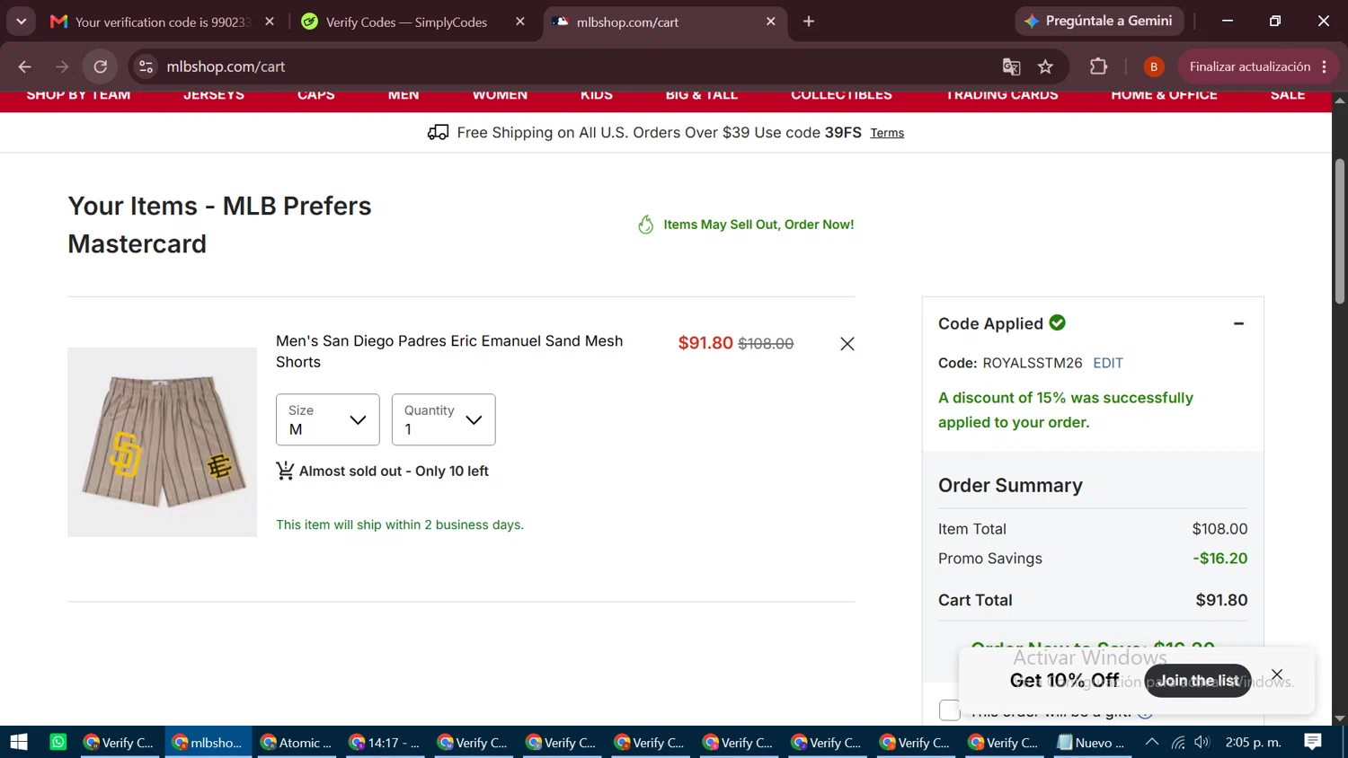Screen dimensions: 1348x758
Task: Open the Padres shorts product thumbnail
Action: pyautogui.click(x=162, y=442)
